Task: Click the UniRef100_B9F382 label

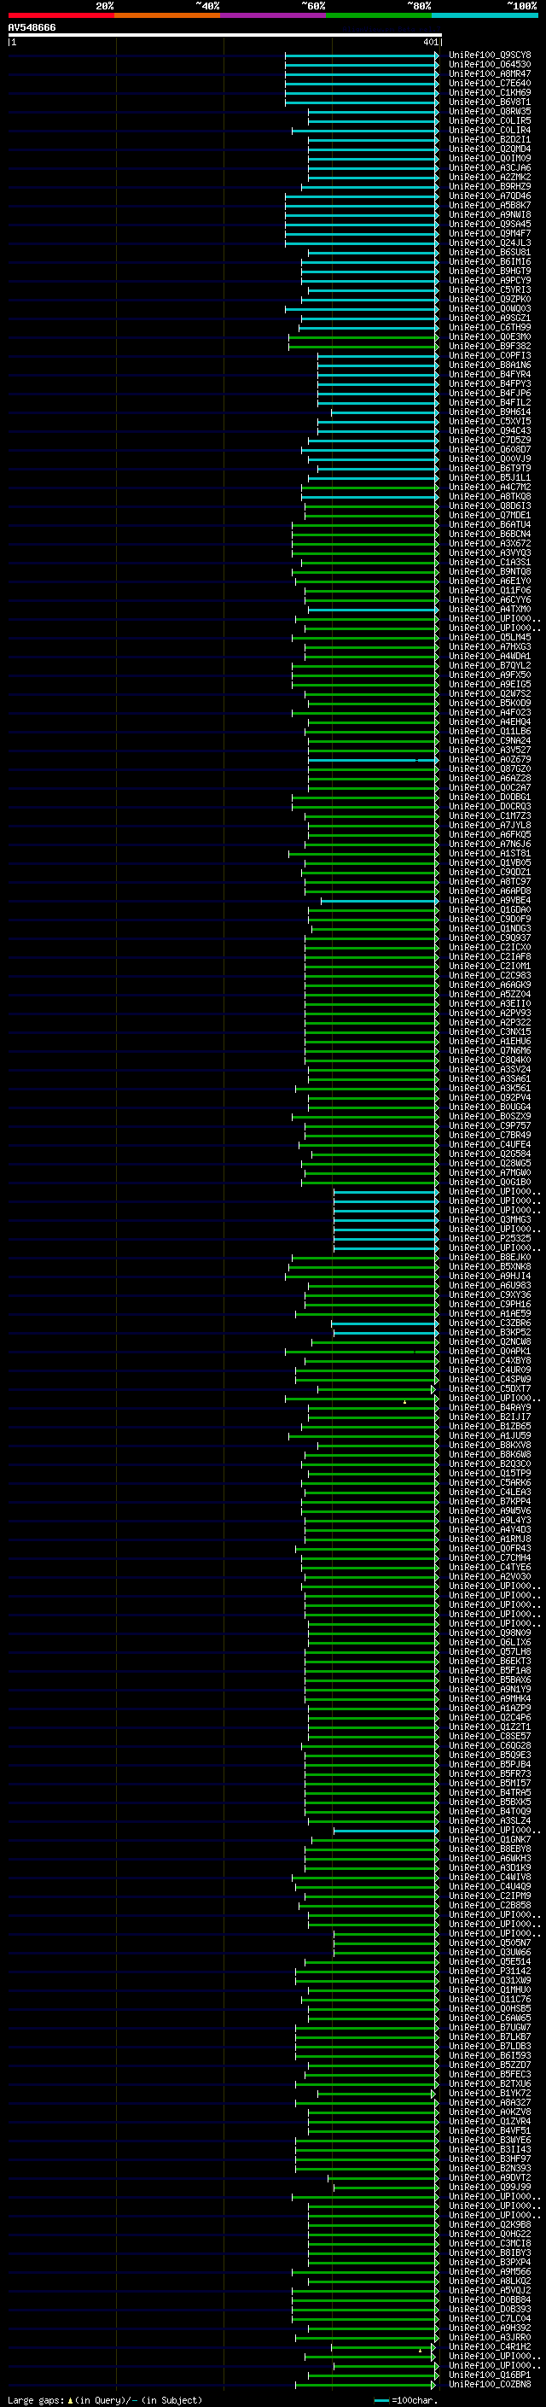Action: click(490, 346)
